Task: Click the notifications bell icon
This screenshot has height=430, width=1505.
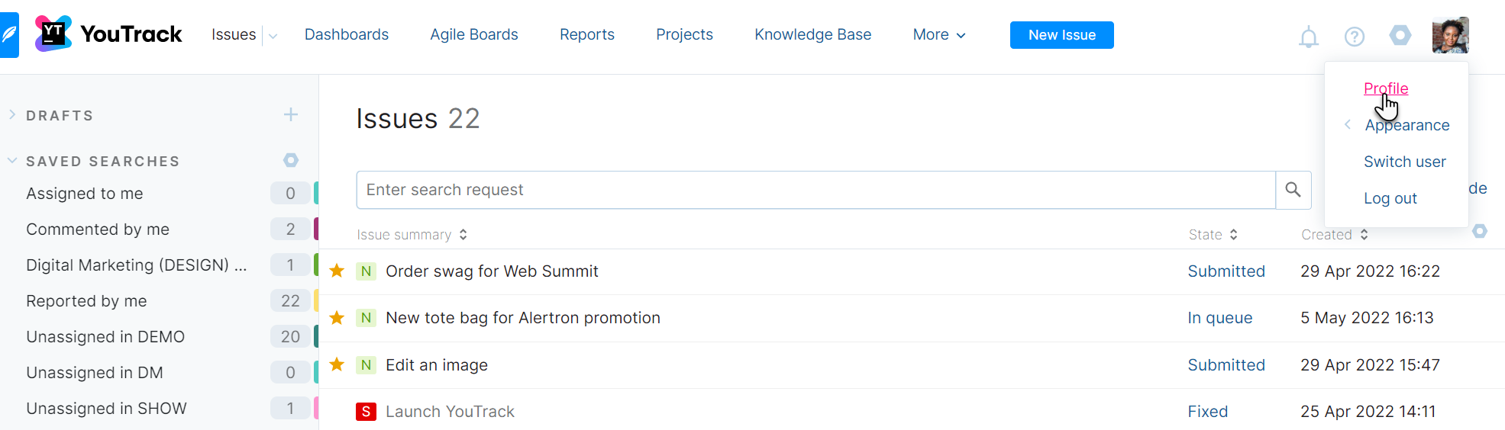Action: click(x=1308, y=37)
